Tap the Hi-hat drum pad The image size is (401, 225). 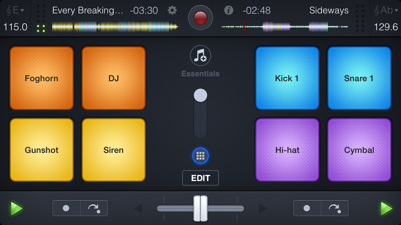click(287, 150)
